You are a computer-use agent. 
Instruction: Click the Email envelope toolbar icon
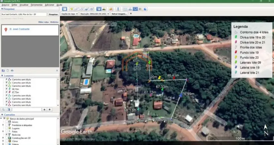tap(125, 9)
